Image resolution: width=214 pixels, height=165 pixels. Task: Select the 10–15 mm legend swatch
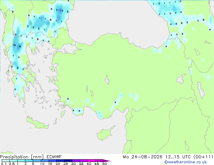pos(45,161)
